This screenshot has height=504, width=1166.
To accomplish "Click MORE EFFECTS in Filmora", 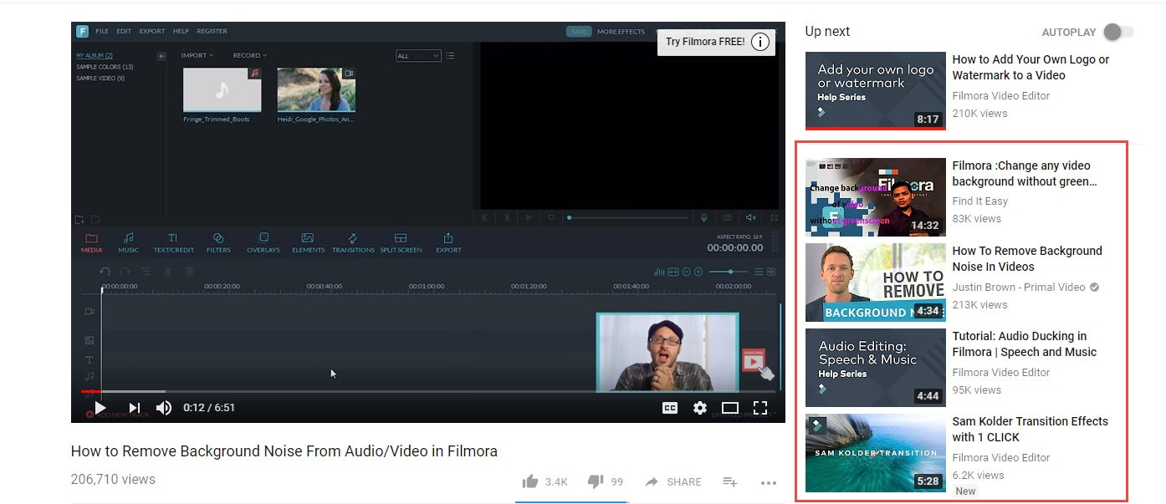I will [x=621, y=32].
